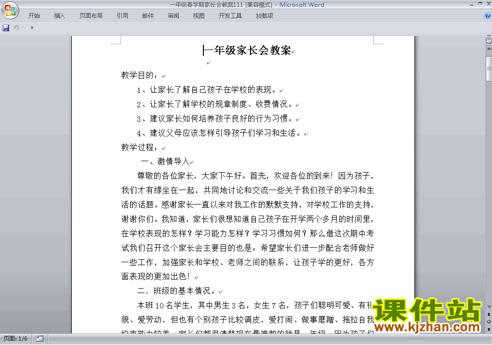492x345 pixels.
Task: Click the heading 一、激情导入
Action: click(x=165, y=162)
